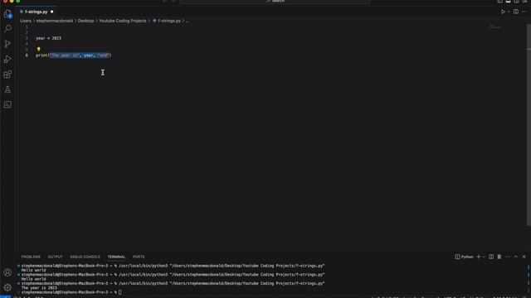Switch to the PORTS tab

tap(139, 257)
